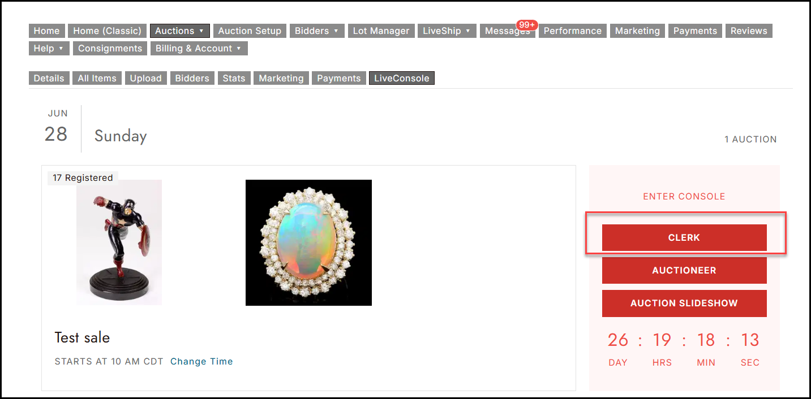Open the Captain America figurine thumbnail

point(119,242)
